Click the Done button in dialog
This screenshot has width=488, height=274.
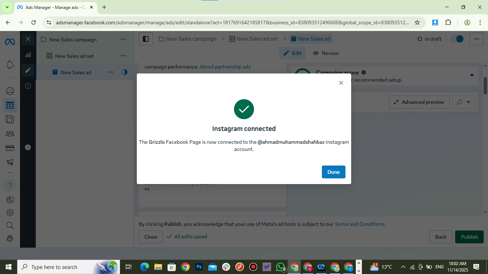coord(333,172)
